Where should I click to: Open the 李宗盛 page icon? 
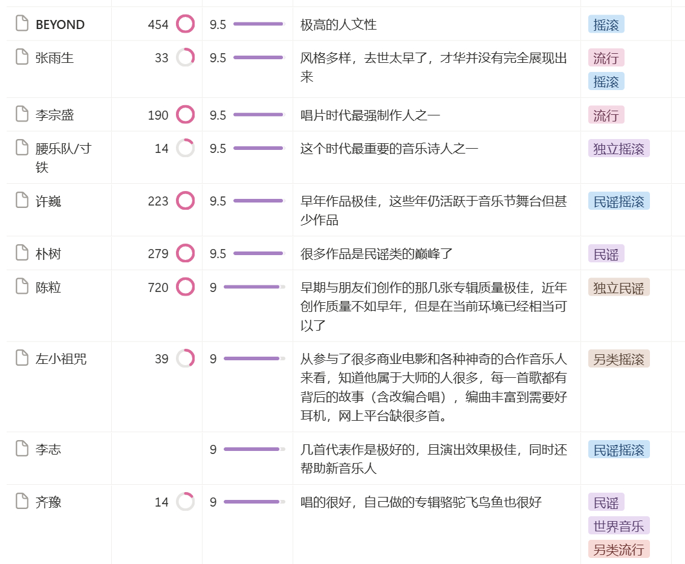(22, 114)
